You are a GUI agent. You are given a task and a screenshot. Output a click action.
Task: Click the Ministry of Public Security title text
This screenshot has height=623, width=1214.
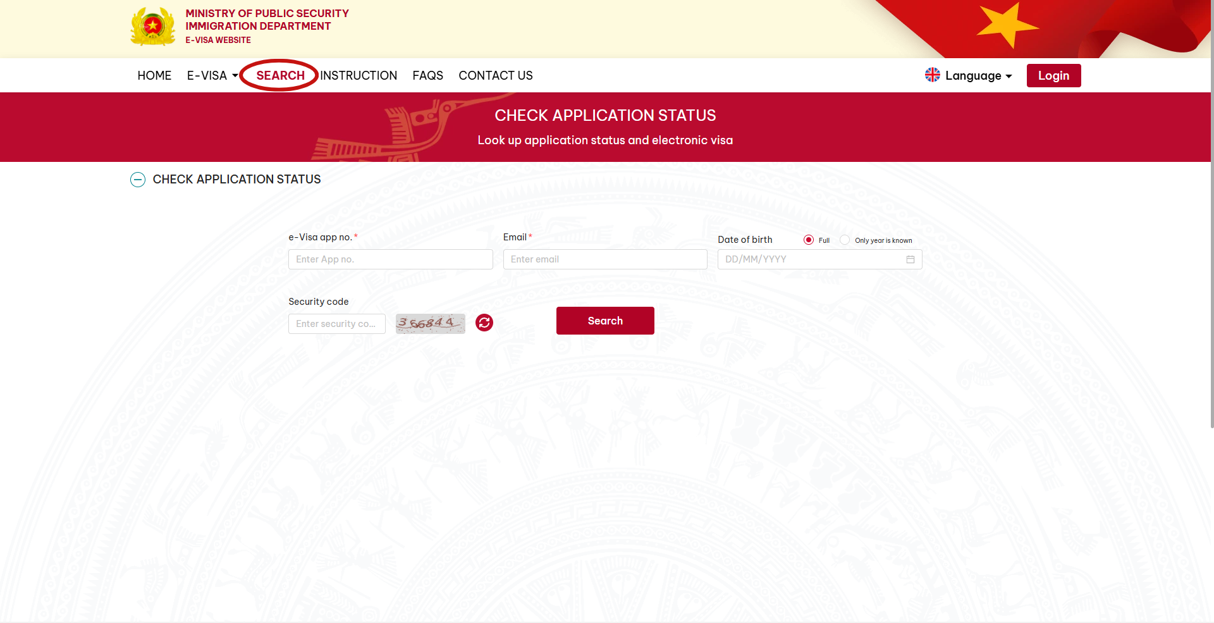click(267, 13)
